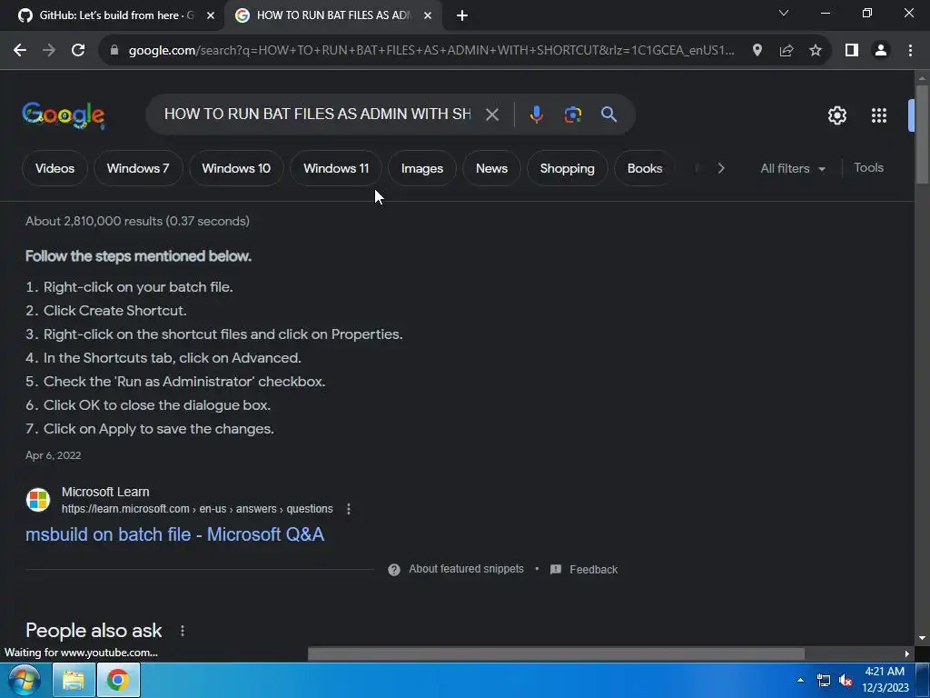Switch to Shopping results
Screen dimensions: 930x698
pos(567,168)
